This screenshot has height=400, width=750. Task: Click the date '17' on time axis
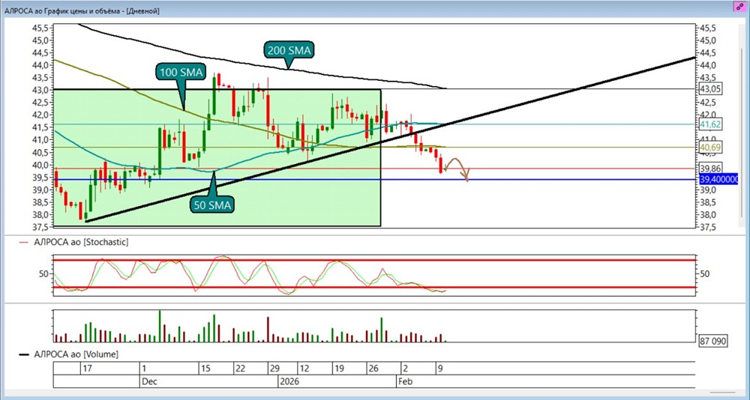[87, 369]
